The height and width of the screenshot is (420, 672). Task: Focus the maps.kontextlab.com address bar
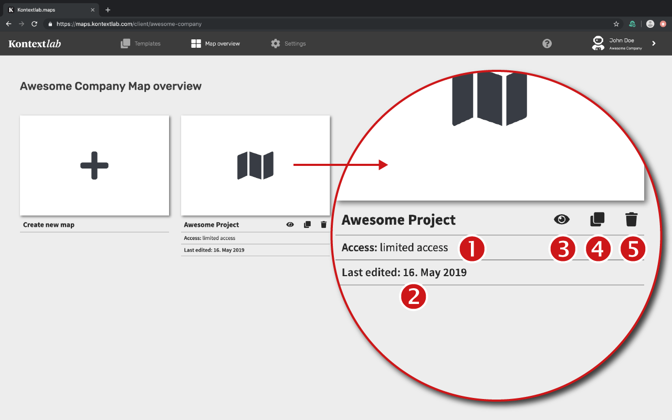[x=333, y=24]
